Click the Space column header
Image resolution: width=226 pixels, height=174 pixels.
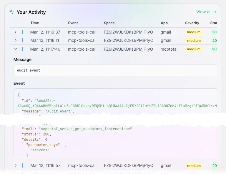(109, 23)
